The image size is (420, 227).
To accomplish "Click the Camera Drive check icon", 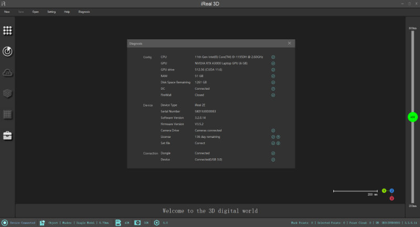I will coord(273,131).
